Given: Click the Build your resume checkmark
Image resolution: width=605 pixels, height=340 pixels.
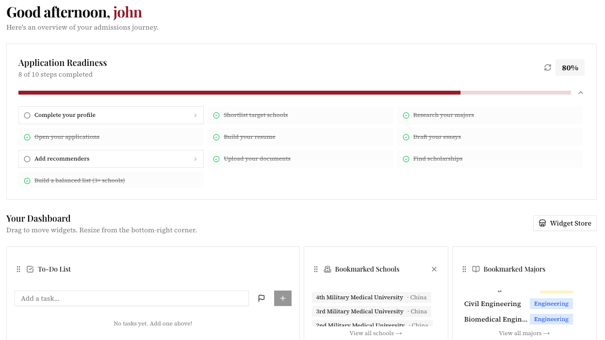Looking at the screenshot, I should [216, 137].
